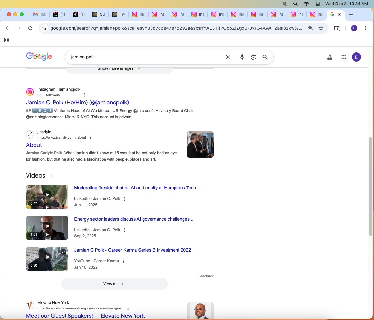The height and width of the screenshot is (320, 374).
Task: Open site information icon in address bar
Action: 44,28
